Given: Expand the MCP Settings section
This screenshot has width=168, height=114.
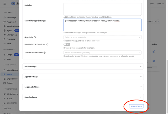Looking at the screenshot, I should (83, 66).
